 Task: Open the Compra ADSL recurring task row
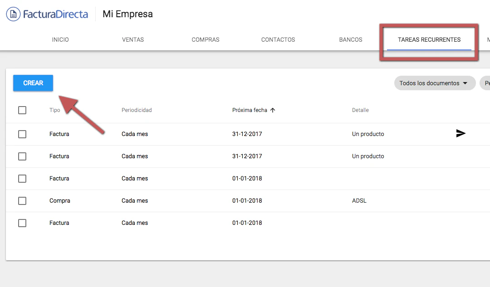181,201
